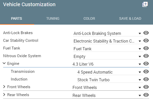Expand the Rear Wheels section
This screenshot has width=153, height=101.
(4, 95)
